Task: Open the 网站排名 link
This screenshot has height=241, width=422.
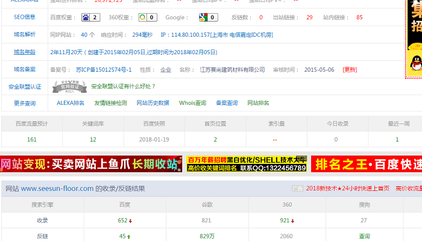Action: 258,103
